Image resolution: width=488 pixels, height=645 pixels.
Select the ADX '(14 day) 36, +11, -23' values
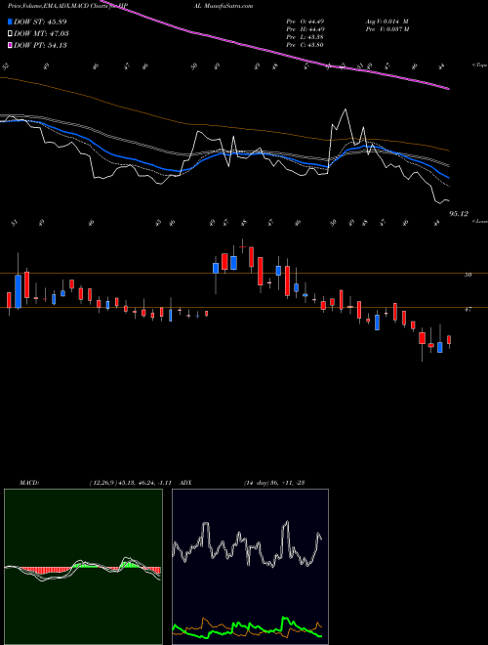(274, 483)
